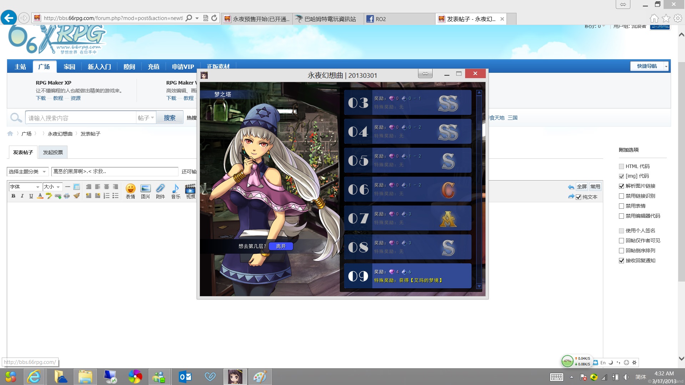Click the browser back arrow button
685x385 pixels.
pos(9,17)
